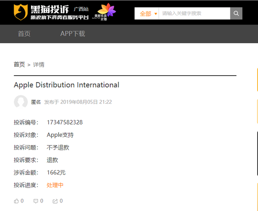258x211 pixels.
Task: Click the 黑猫投诉 site title text
Action: pyautogui.click(x=50, y=9)
